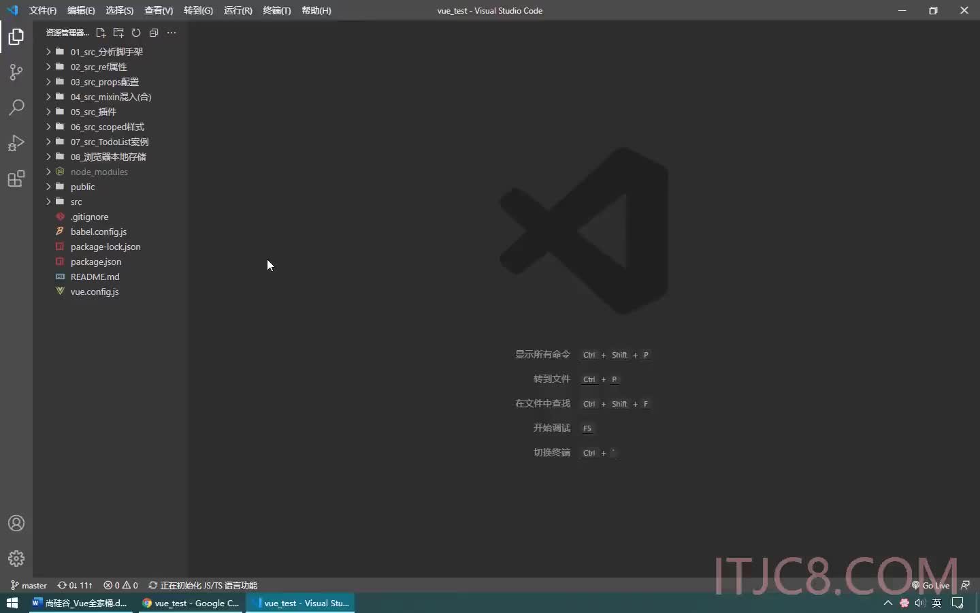This screenshot has height=613, width=980.
Task: Open problems panel via errors and warnings count
Action: tap(120, 585)
